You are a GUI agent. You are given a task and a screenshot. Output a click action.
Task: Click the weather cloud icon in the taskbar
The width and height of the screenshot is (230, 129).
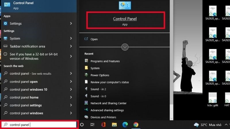click(196, 125)
